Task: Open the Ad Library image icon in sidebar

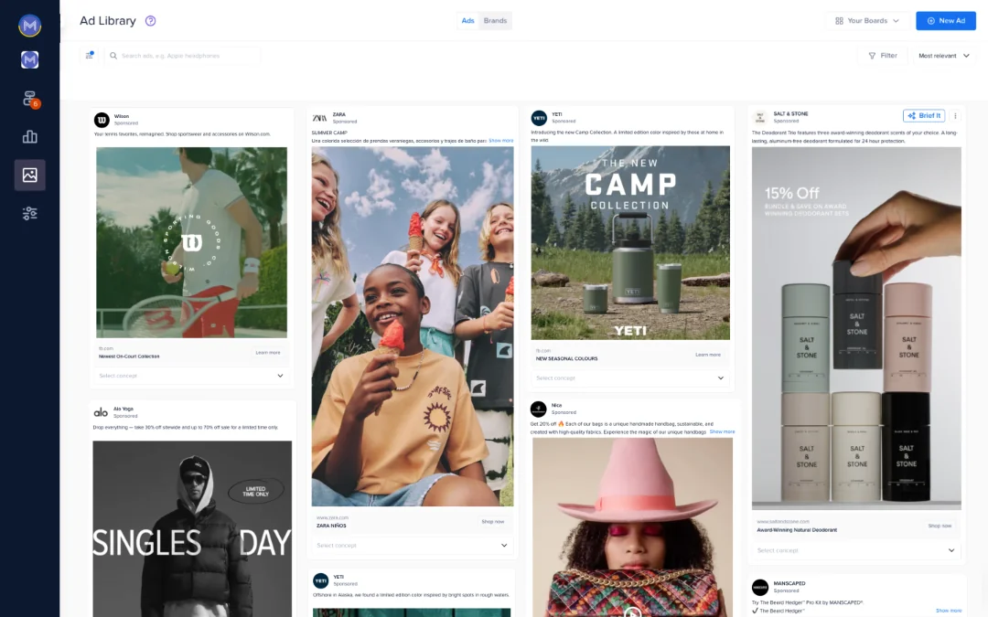Action: click(29, 175)
